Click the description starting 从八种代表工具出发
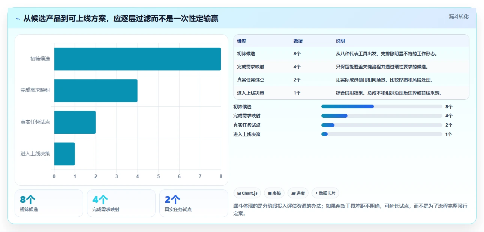484x232 pixels. (387, 54)
